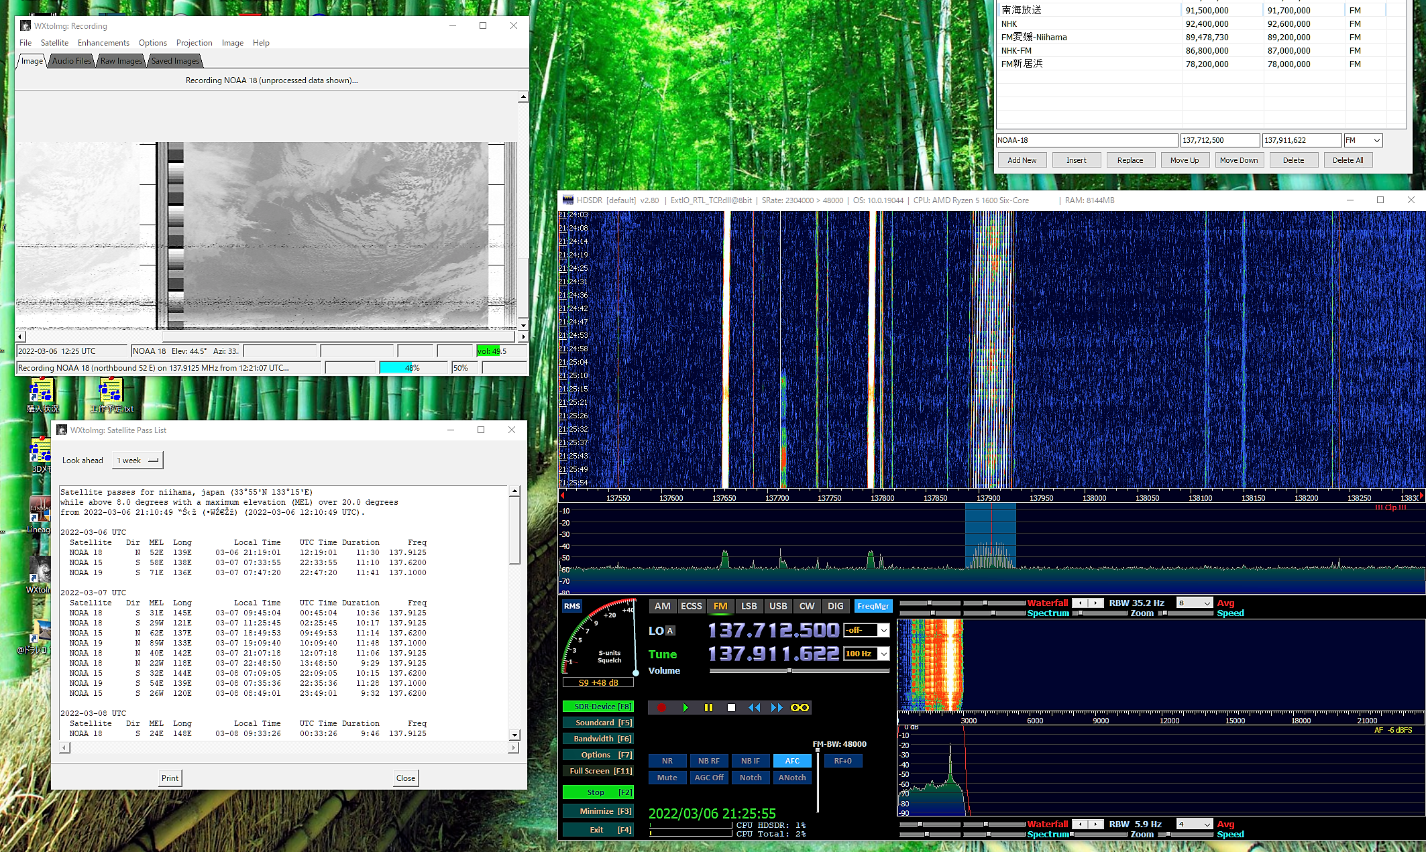This screenshot has width=1426, height=852.
Task: Click the FreqMgr button
Action: point(873,606)
